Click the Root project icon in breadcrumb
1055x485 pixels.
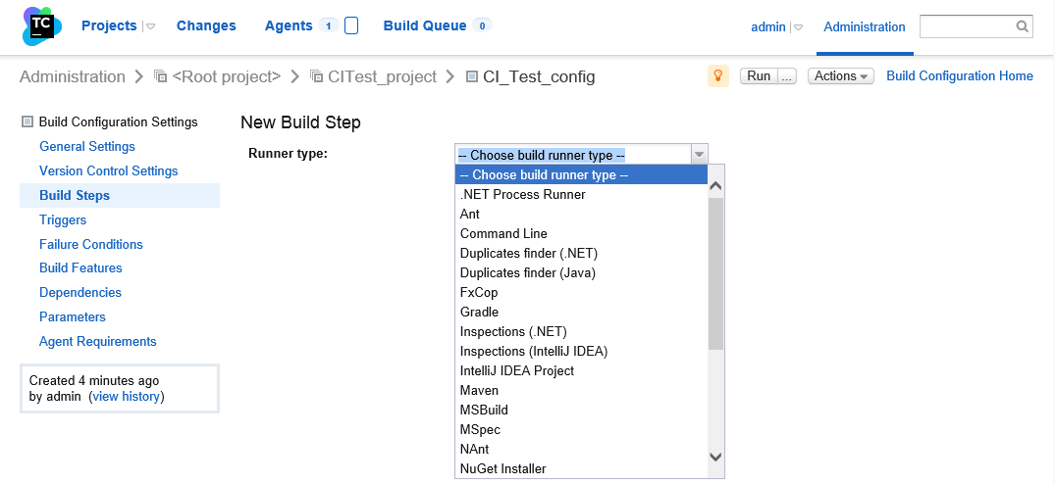click(160, 76)
